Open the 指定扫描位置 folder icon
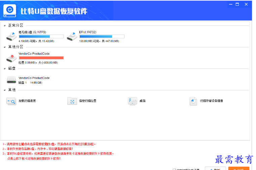256x170 pixels. 72,101
